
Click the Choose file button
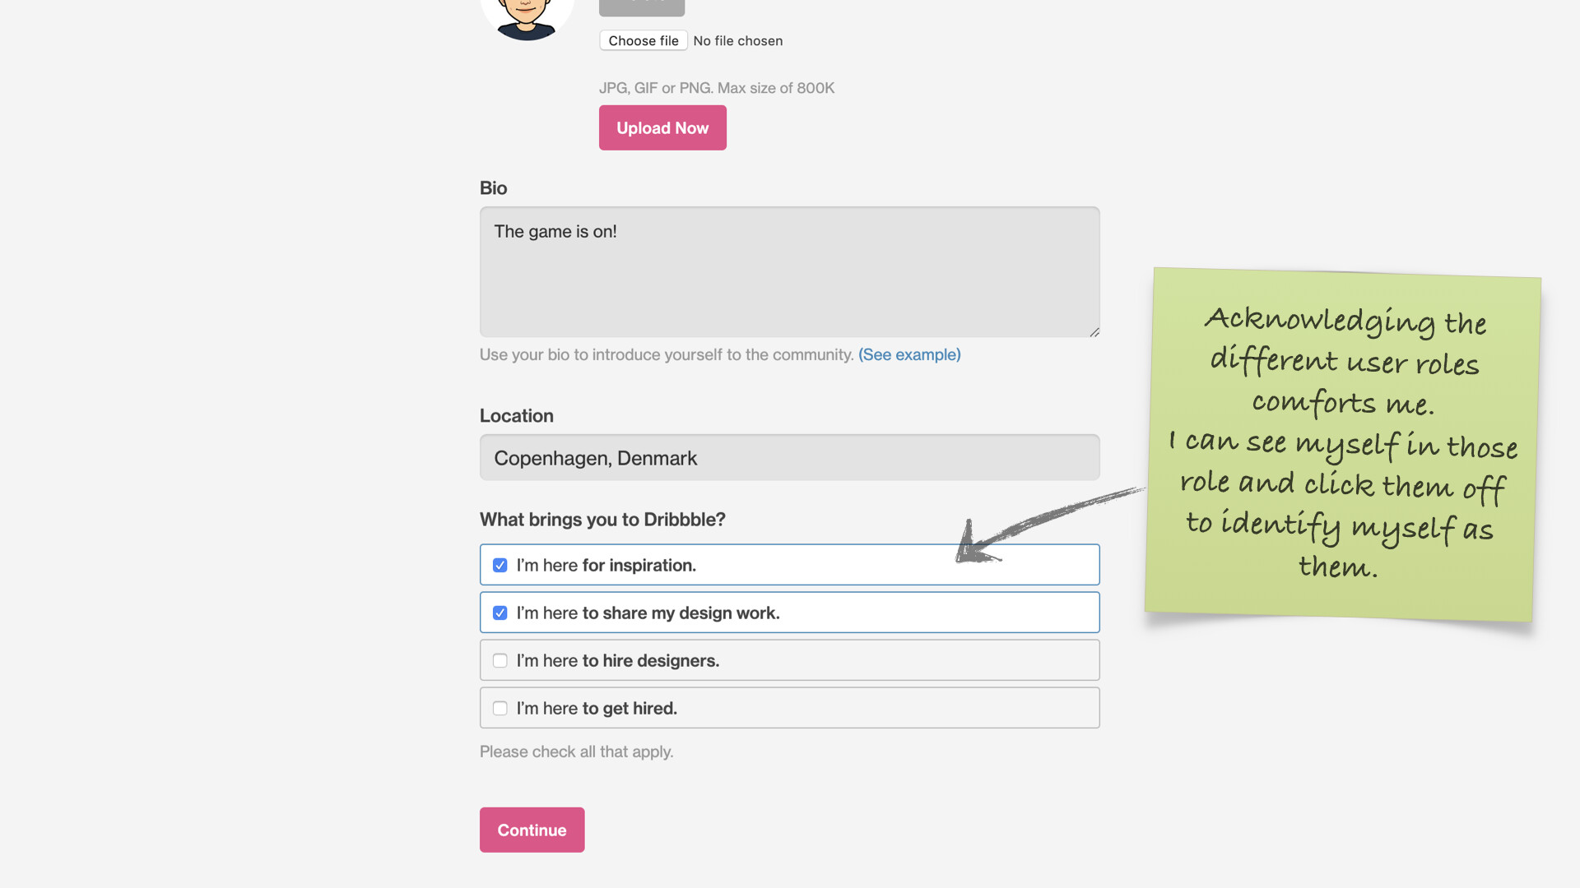tap(644, 41)
